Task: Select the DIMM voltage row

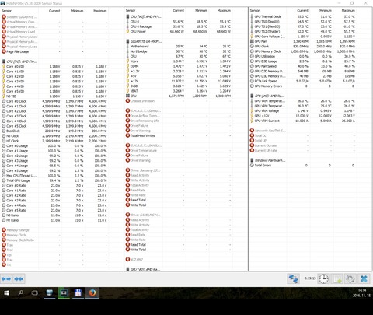Action: (x=179, y=66)
